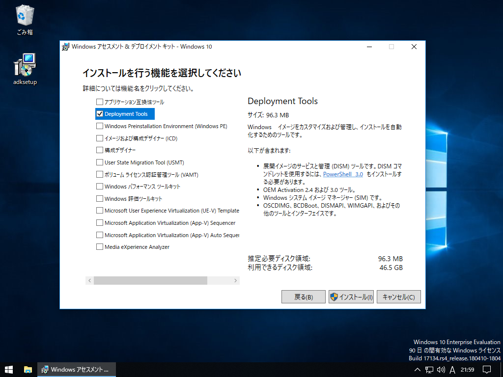Open the Recycle Bin desktop icon
The height and width of the screenshot is (377, 503).
click(25, 20)
